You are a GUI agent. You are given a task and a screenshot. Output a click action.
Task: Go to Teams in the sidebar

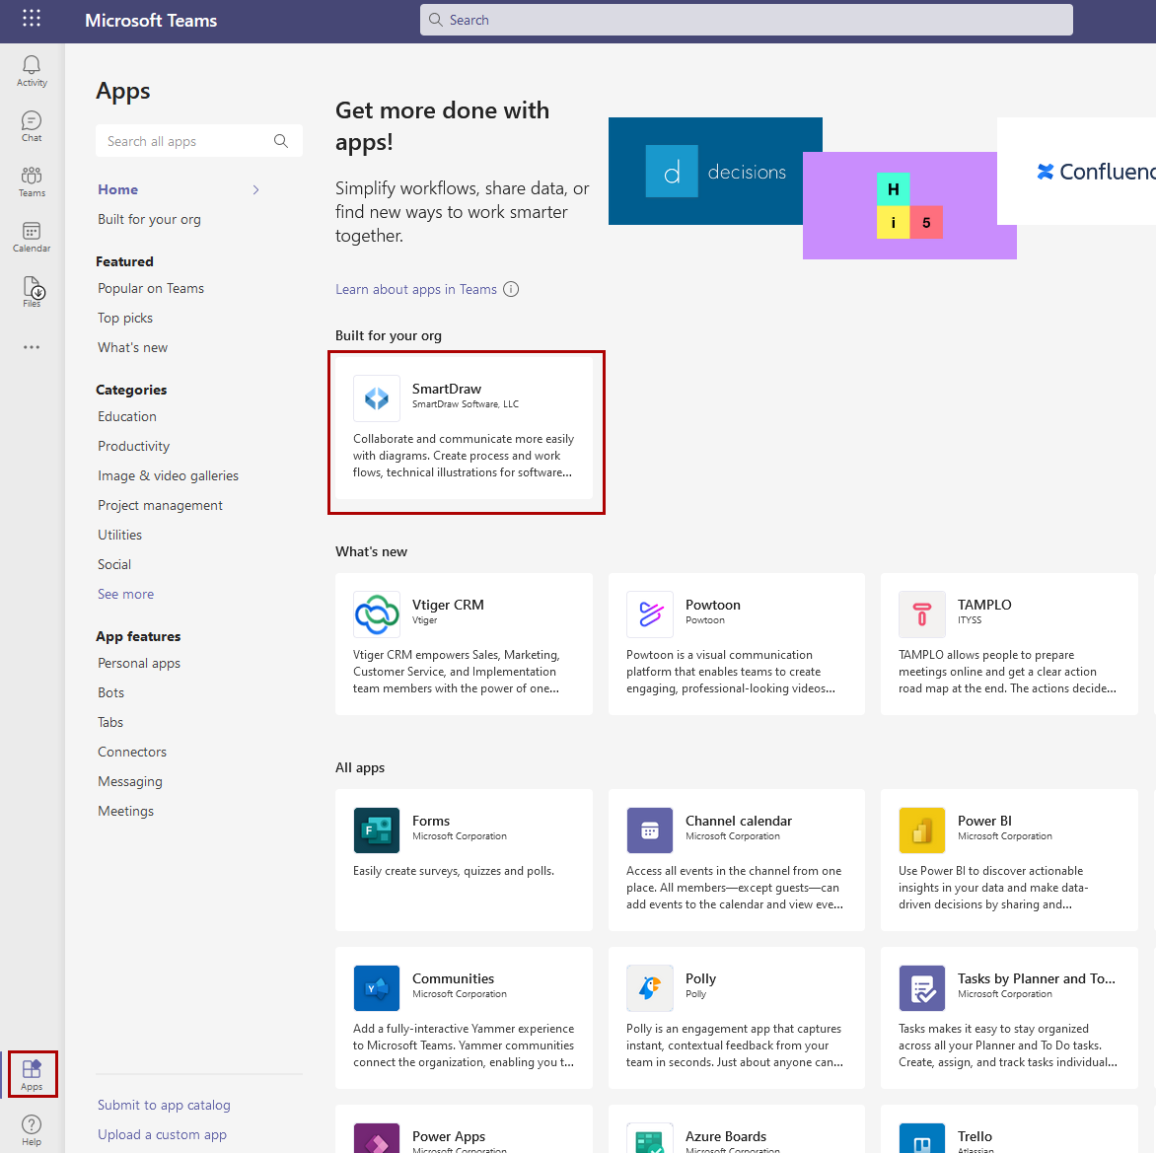pos(32,180)
